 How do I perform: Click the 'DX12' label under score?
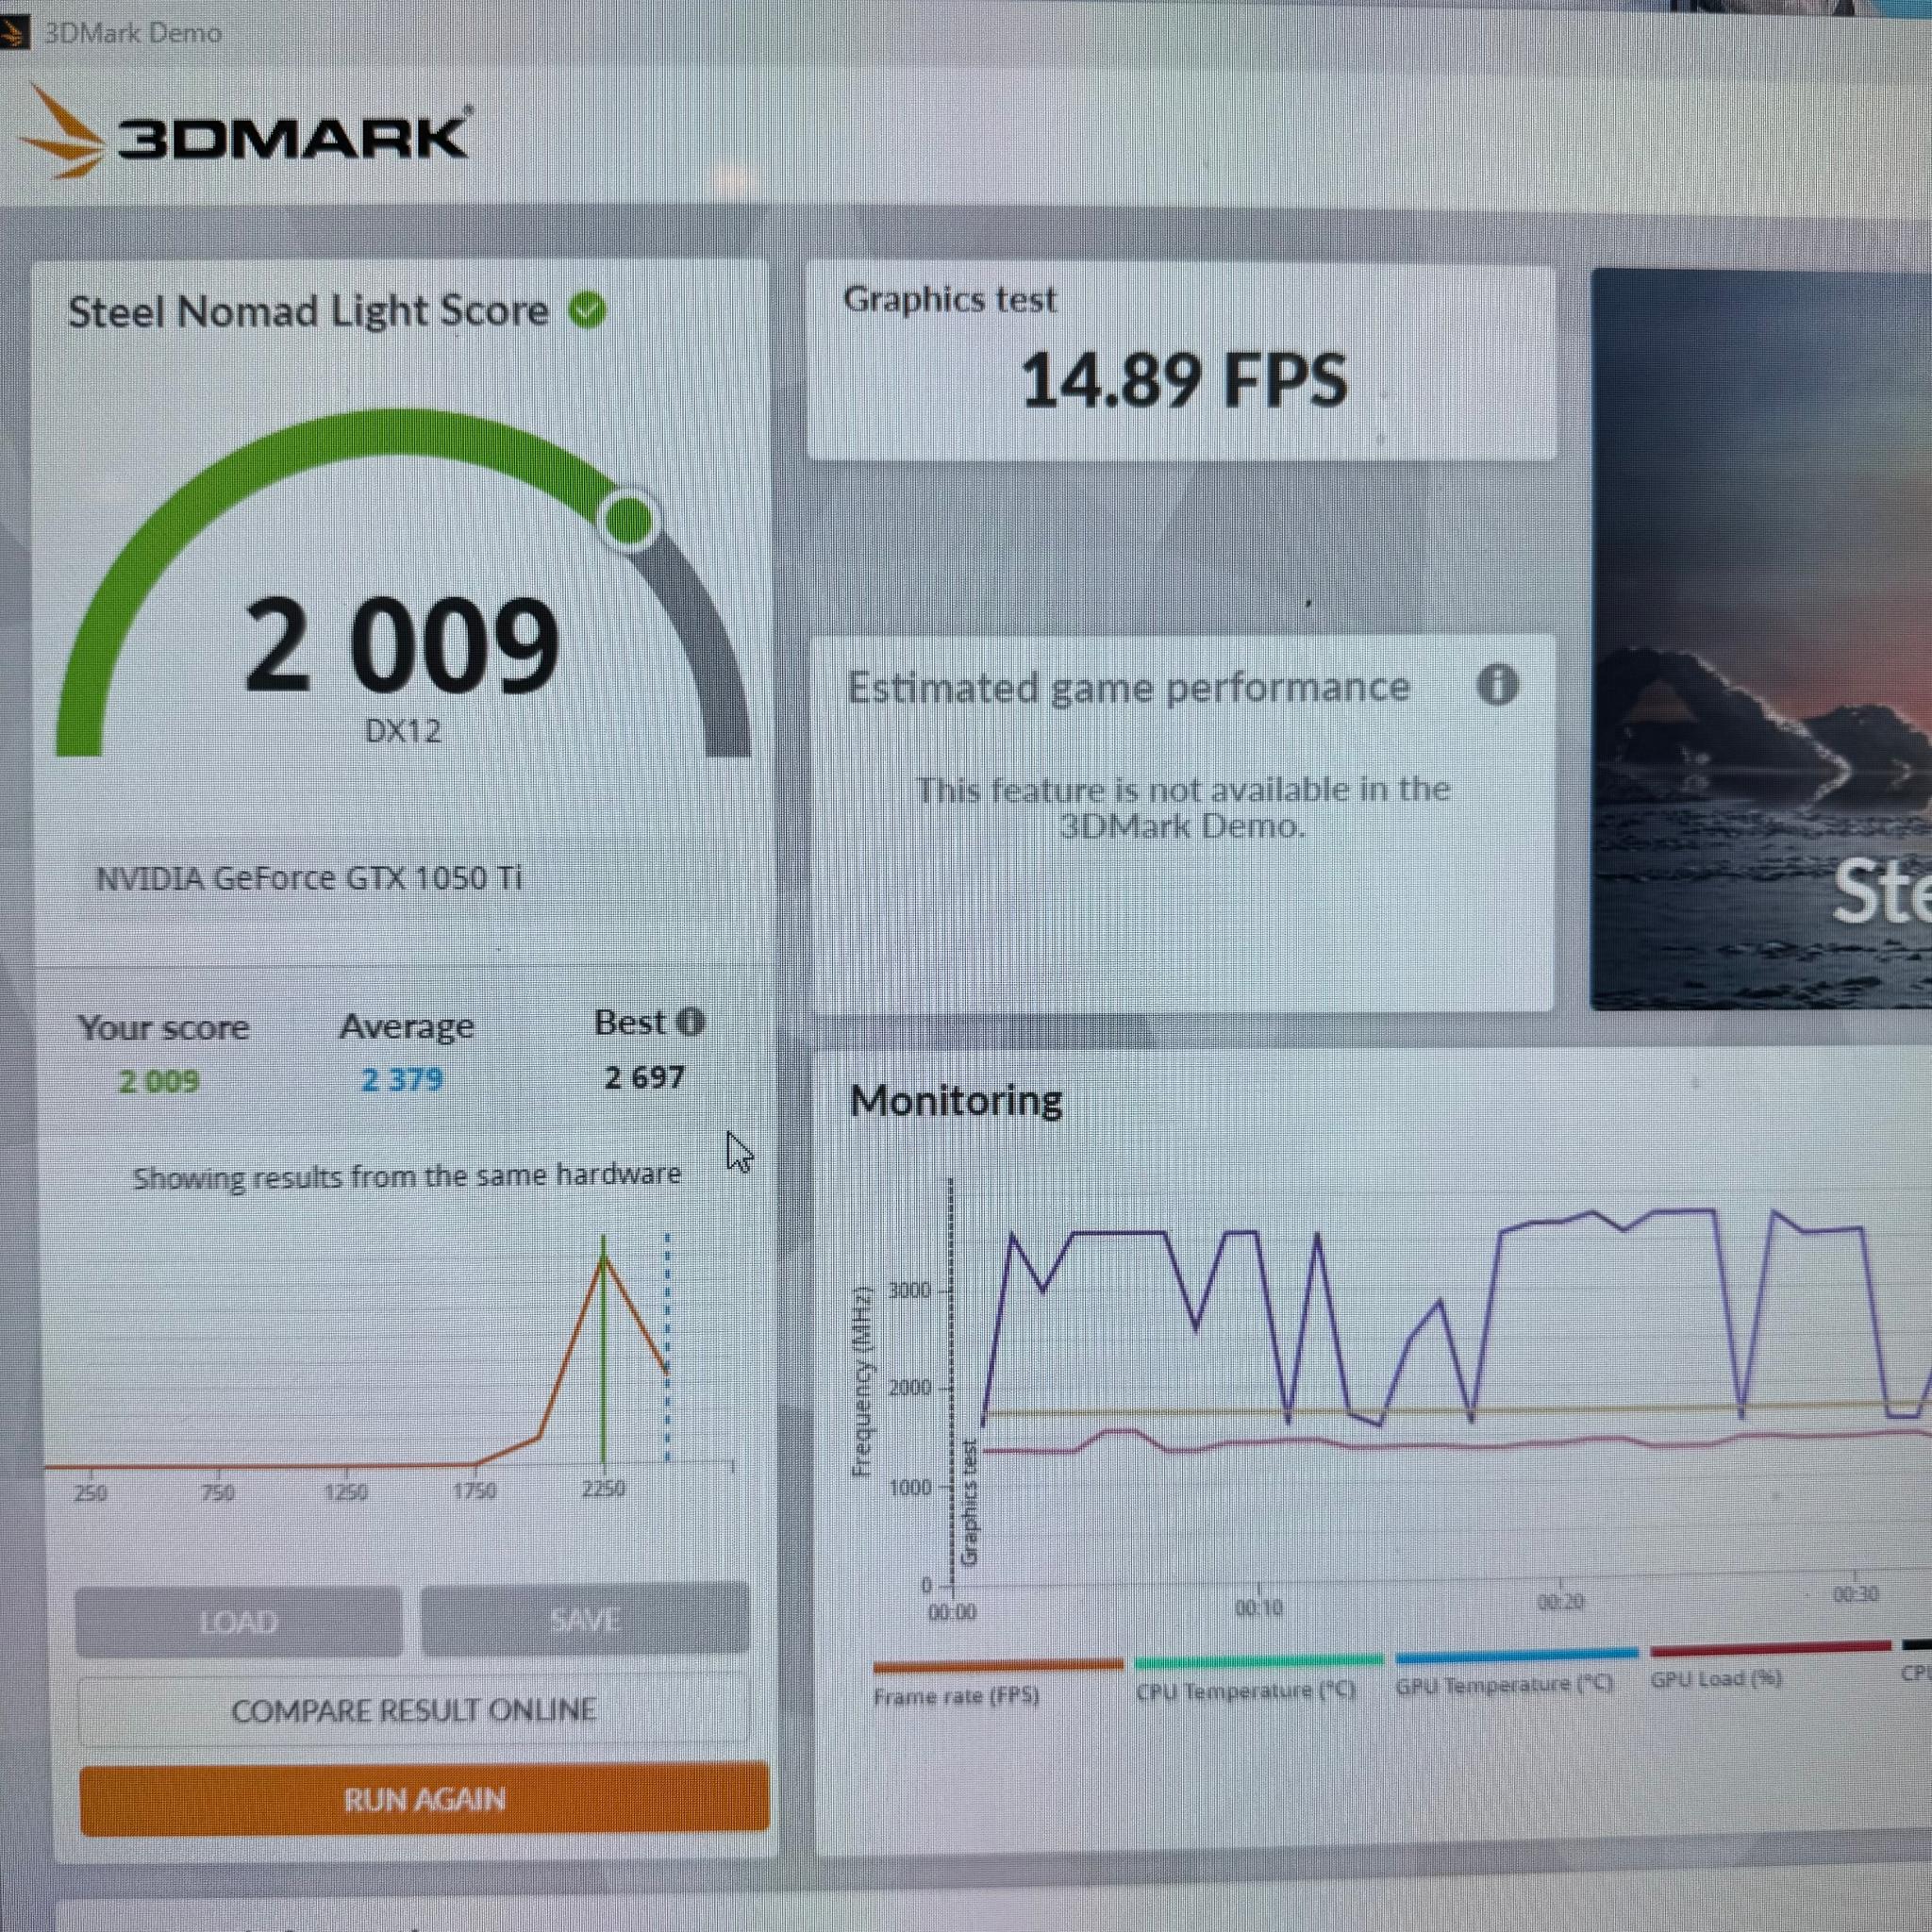(x=402, y=731)
